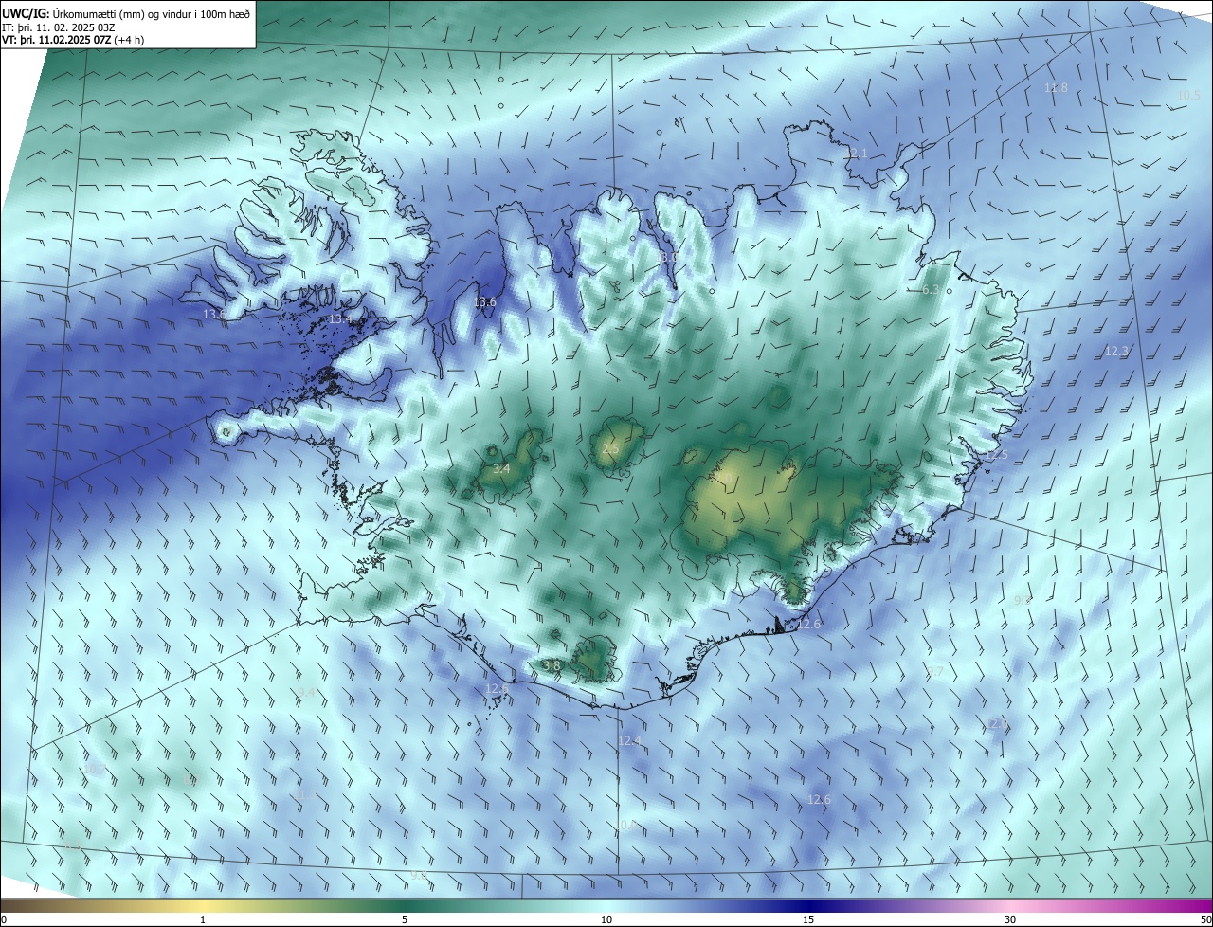This screenshot has width=1213, height=927.
Task: Click the "9.7" value label on the map
Action: 935,672
